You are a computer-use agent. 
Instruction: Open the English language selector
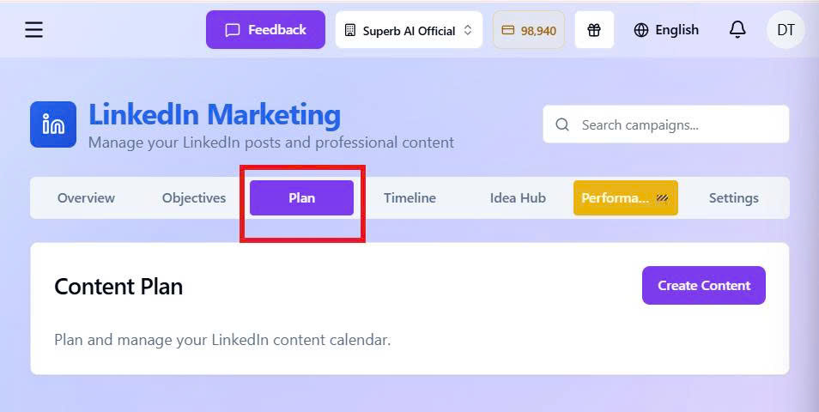(x=666, y=30)
